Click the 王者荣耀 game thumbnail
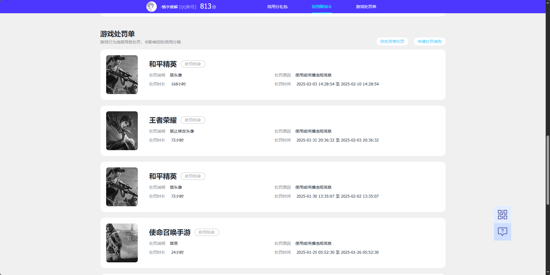The height and width of the screenshot is (275, 550). pyautogui.click(x=122, y=131)
